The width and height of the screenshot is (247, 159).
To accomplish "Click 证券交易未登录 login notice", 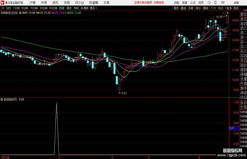I will [143, 3].
